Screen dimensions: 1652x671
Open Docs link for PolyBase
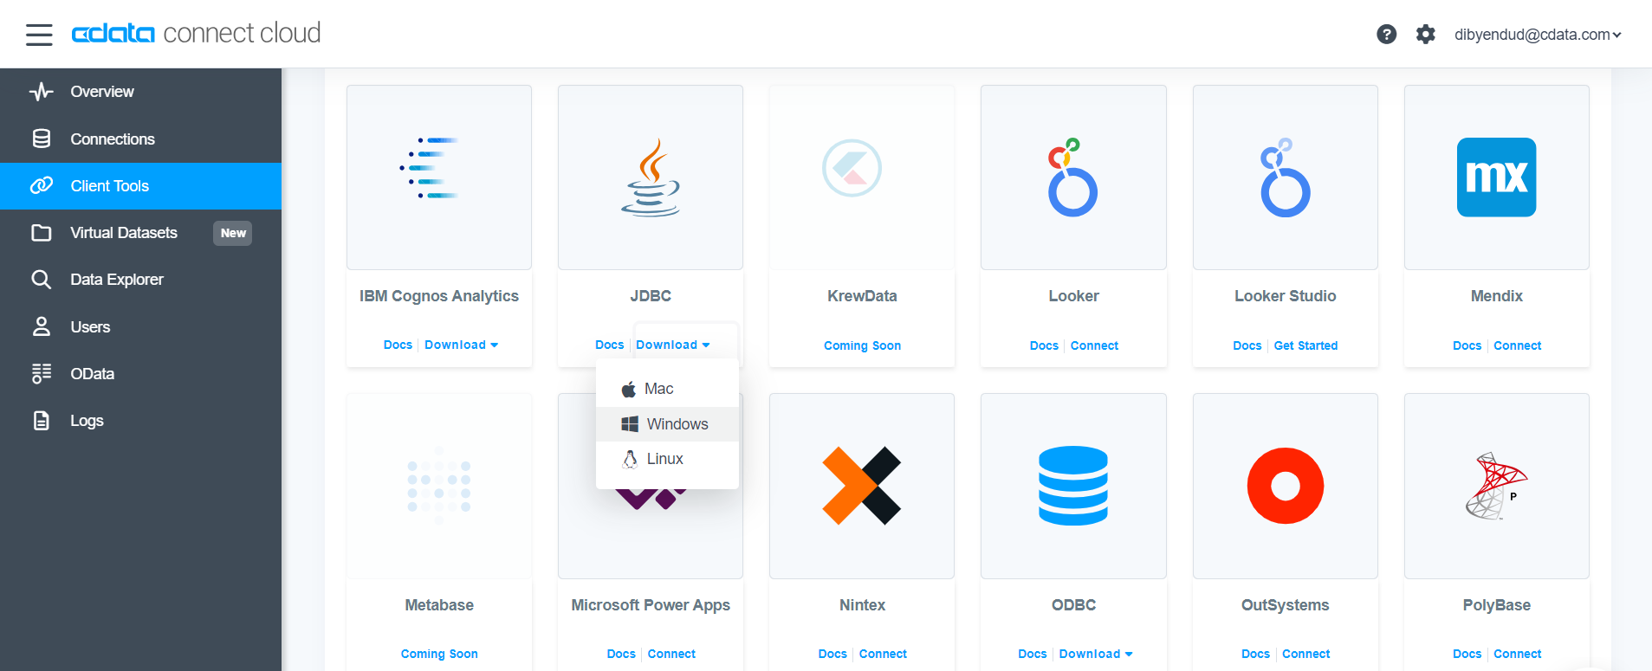tap(1467, 654)
